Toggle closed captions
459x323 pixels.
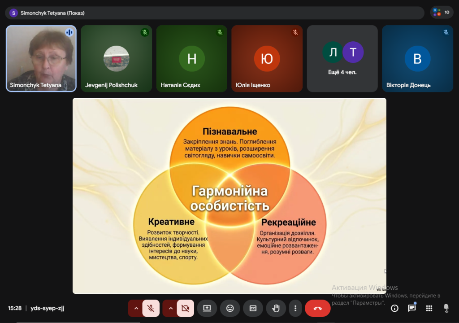pyautogui.click(x=253, y=308)
